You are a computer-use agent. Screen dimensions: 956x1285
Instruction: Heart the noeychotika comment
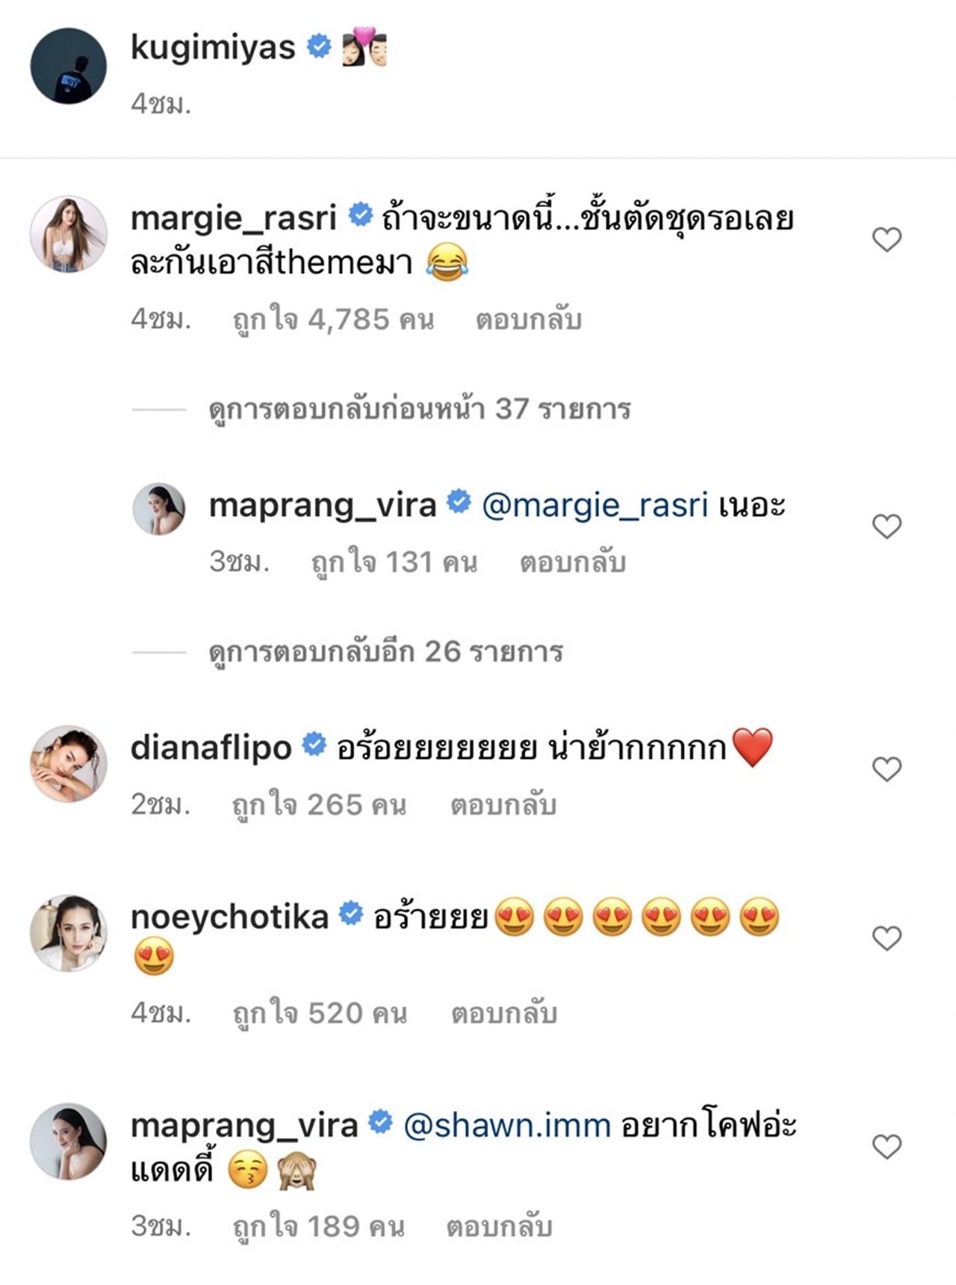tap(887, 938)
